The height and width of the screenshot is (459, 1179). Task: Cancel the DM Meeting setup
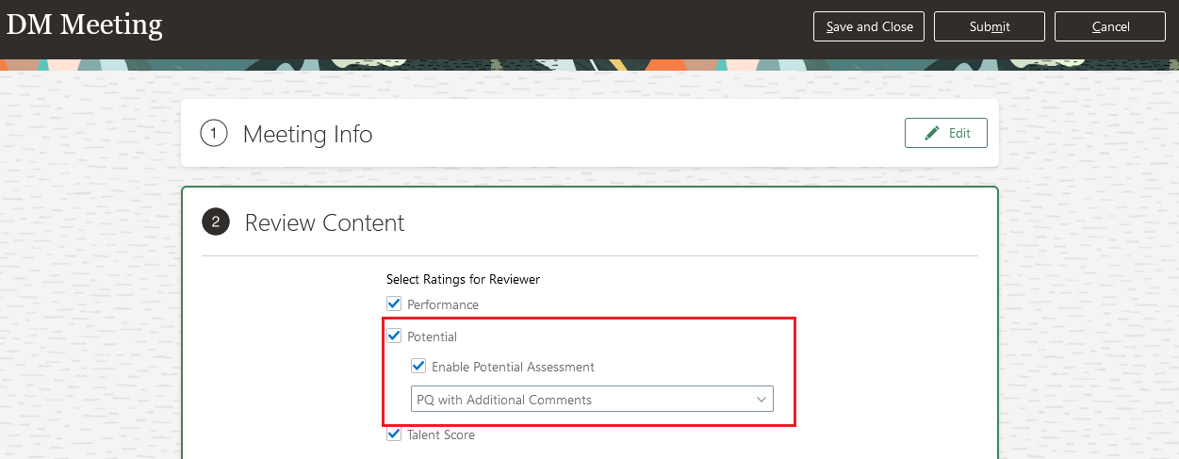tap(1110, 26)
